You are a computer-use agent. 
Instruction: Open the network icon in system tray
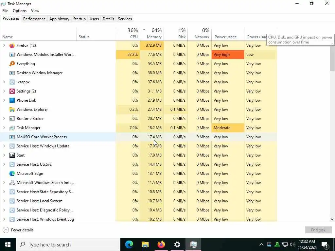coord(285,244)
